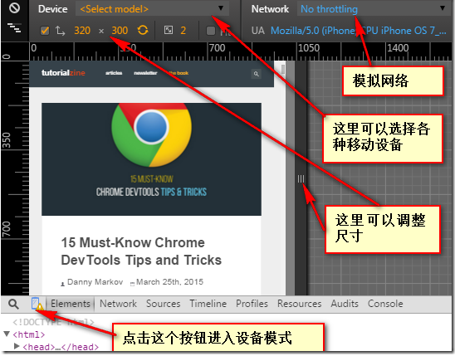The width and height of the screenshot is (455, 356).
Task: Expand the head node triangle
Action: [x=17, y=346]
